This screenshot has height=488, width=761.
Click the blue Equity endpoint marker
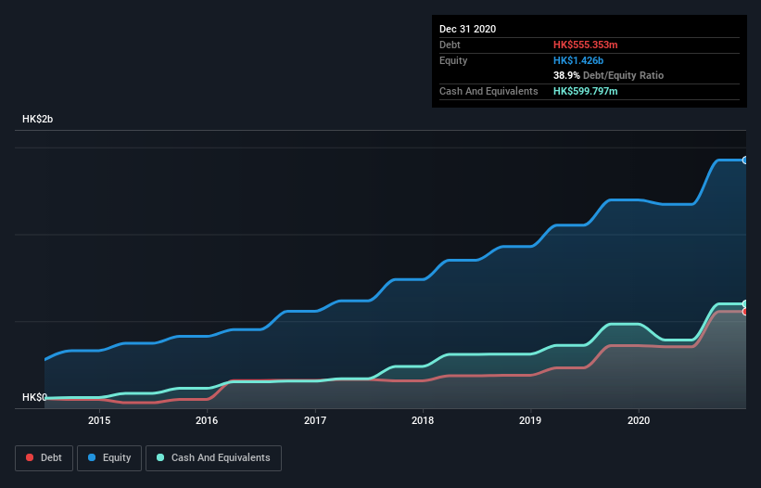coord(745,161)
